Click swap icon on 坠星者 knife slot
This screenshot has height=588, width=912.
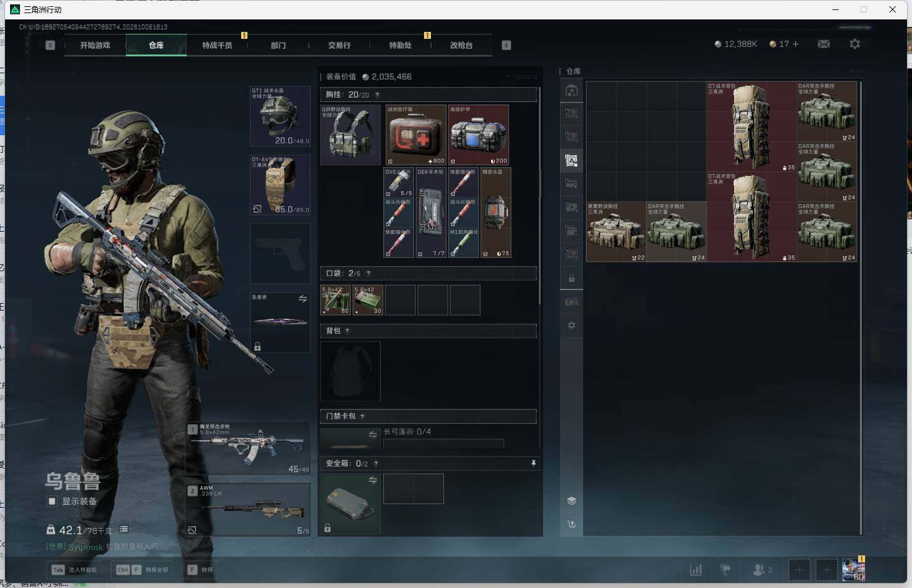[303, 299]
